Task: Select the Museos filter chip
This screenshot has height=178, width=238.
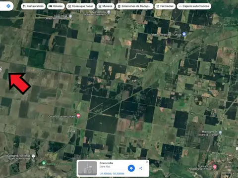Action: click(x=106, y=6)
